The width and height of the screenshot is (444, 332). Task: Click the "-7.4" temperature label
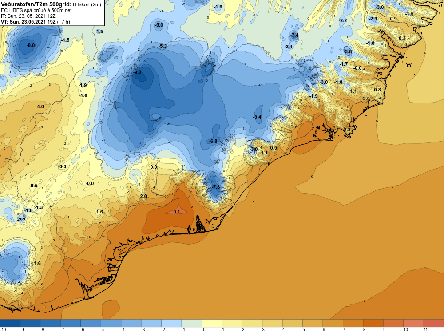coord(294,35)
